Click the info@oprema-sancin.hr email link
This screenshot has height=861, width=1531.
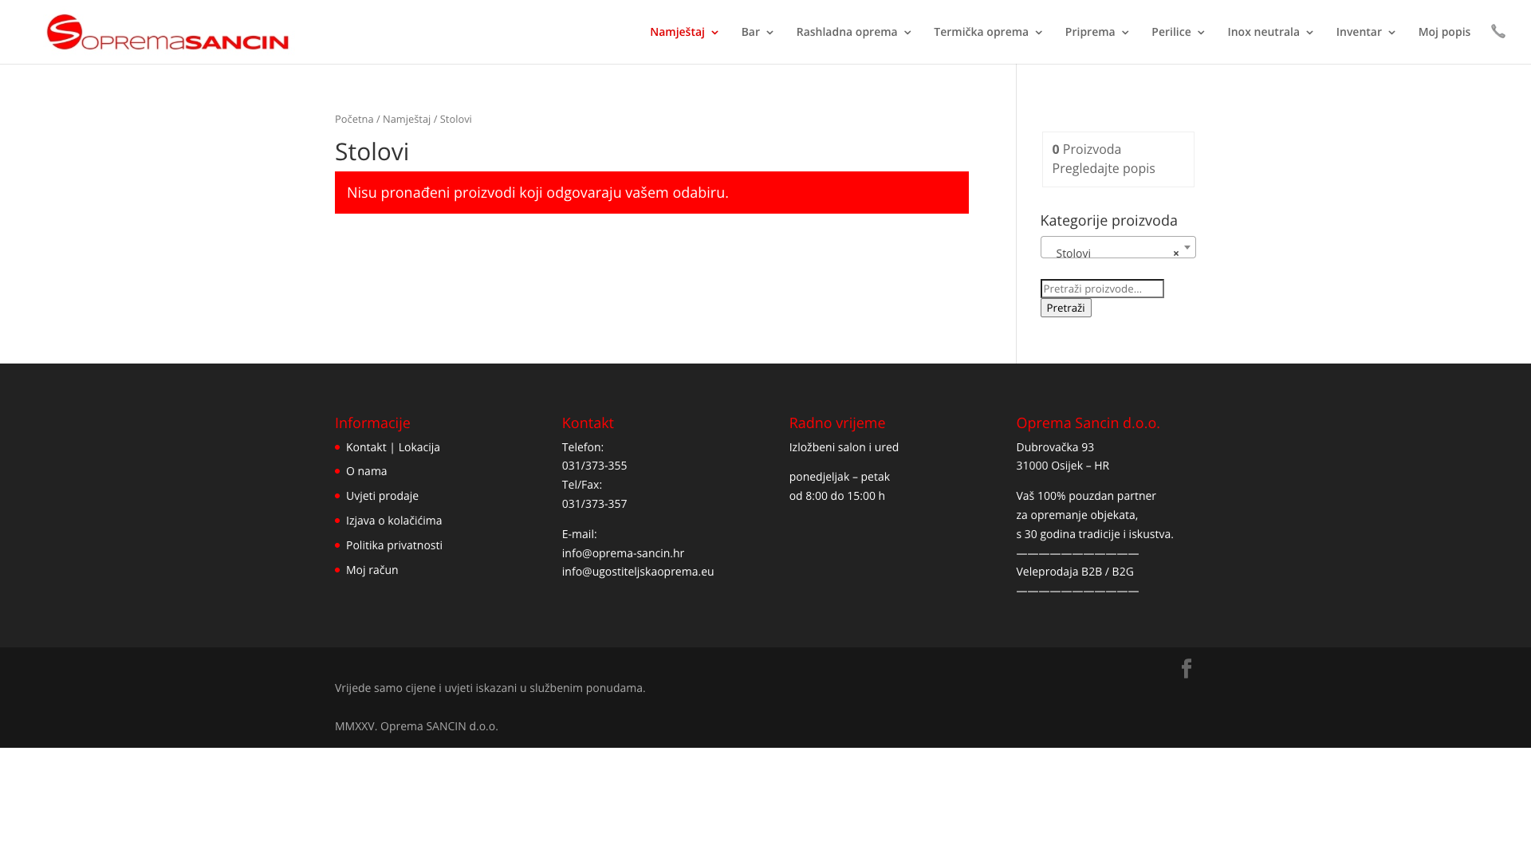pyautogui.click(x=623, y=553)
